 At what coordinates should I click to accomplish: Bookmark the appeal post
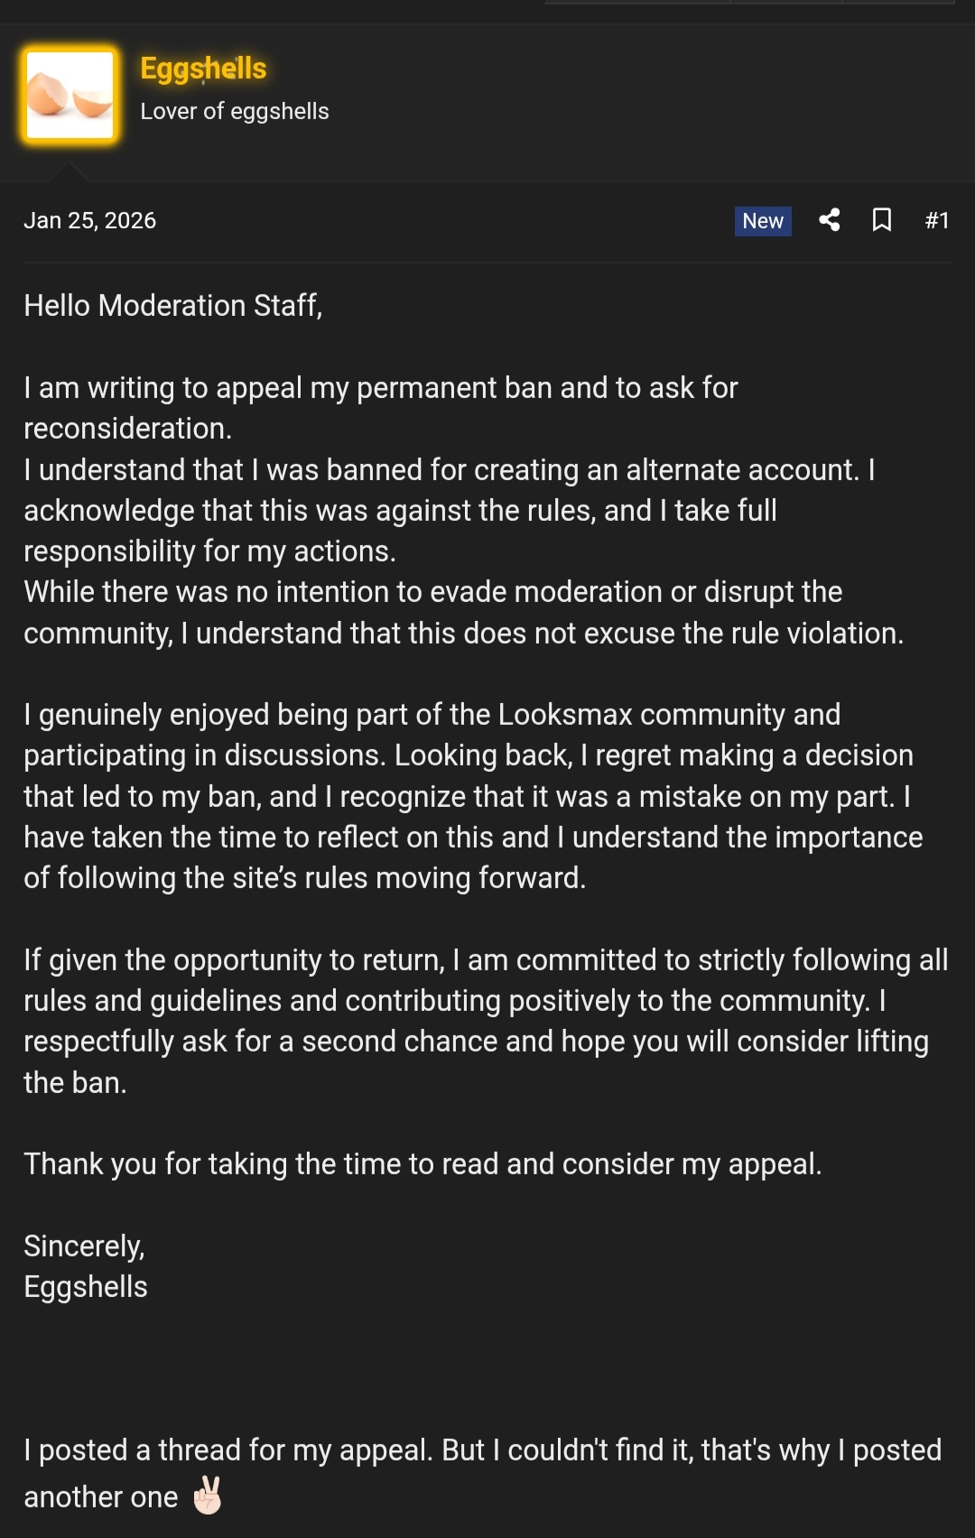[882, 220]
